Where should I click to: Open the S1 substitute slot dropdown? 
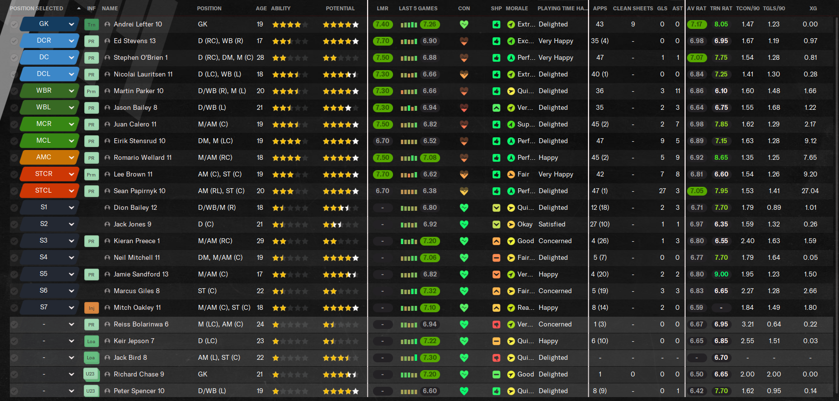[x=49, y=207]
